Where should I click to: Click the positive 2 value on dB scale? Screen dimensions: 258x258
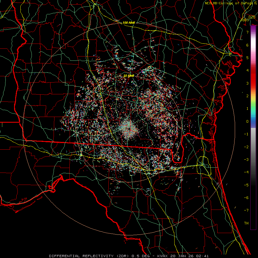[247, 96]
